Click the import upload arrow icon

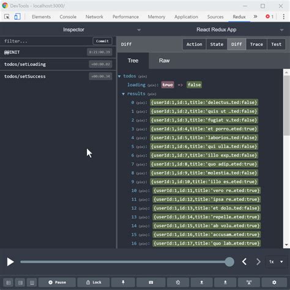202,283
